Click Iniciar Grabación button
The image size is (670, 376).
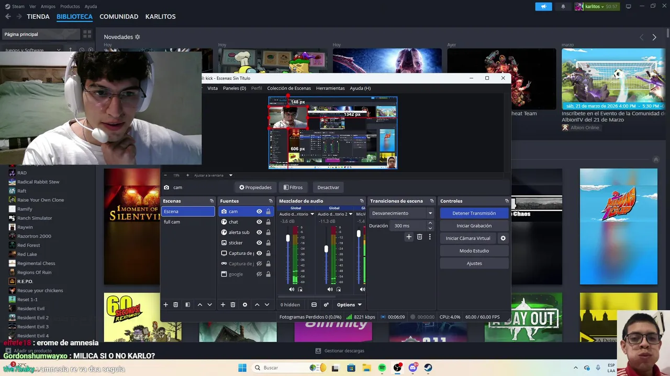(x=474, y=226)
